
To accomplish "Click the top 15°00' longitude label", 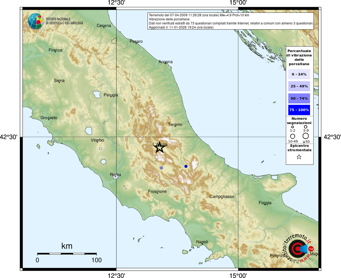I will point(238,3).
